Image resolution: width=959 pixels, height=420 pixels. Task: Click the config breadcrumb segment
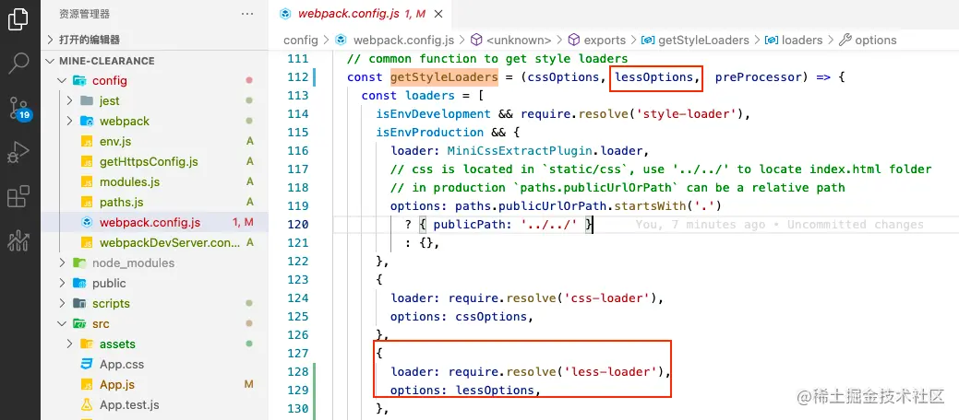[x=300, y=40]
